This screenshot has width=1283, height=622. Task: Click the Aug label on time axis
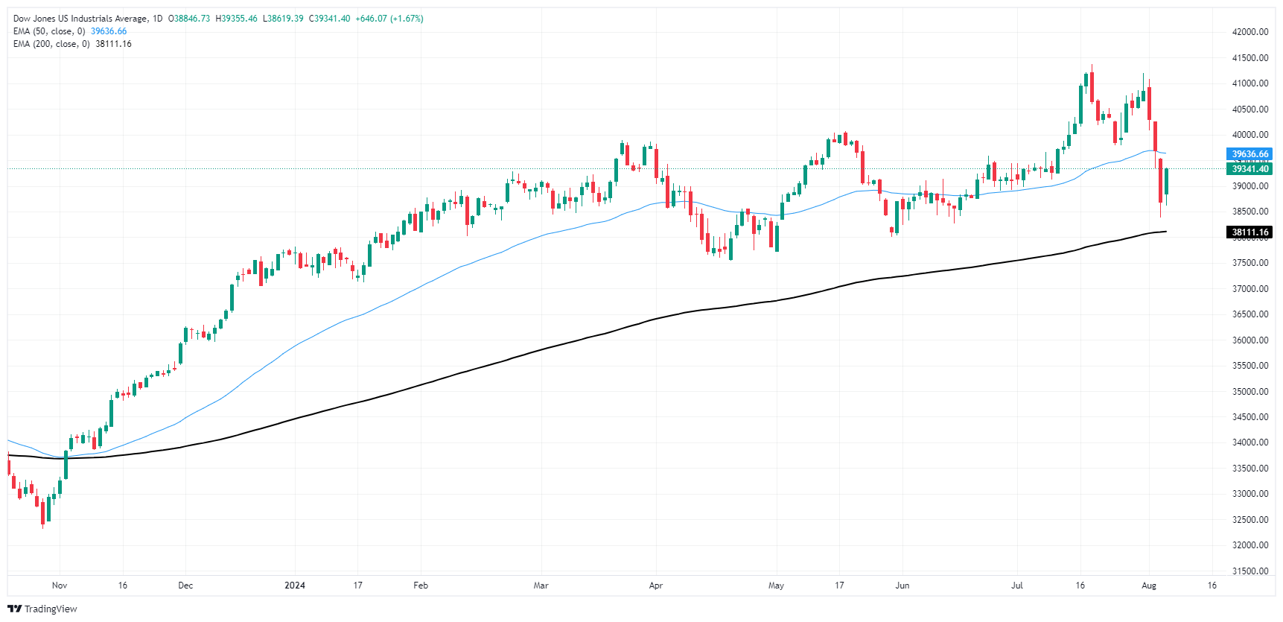pos(1149,585)
